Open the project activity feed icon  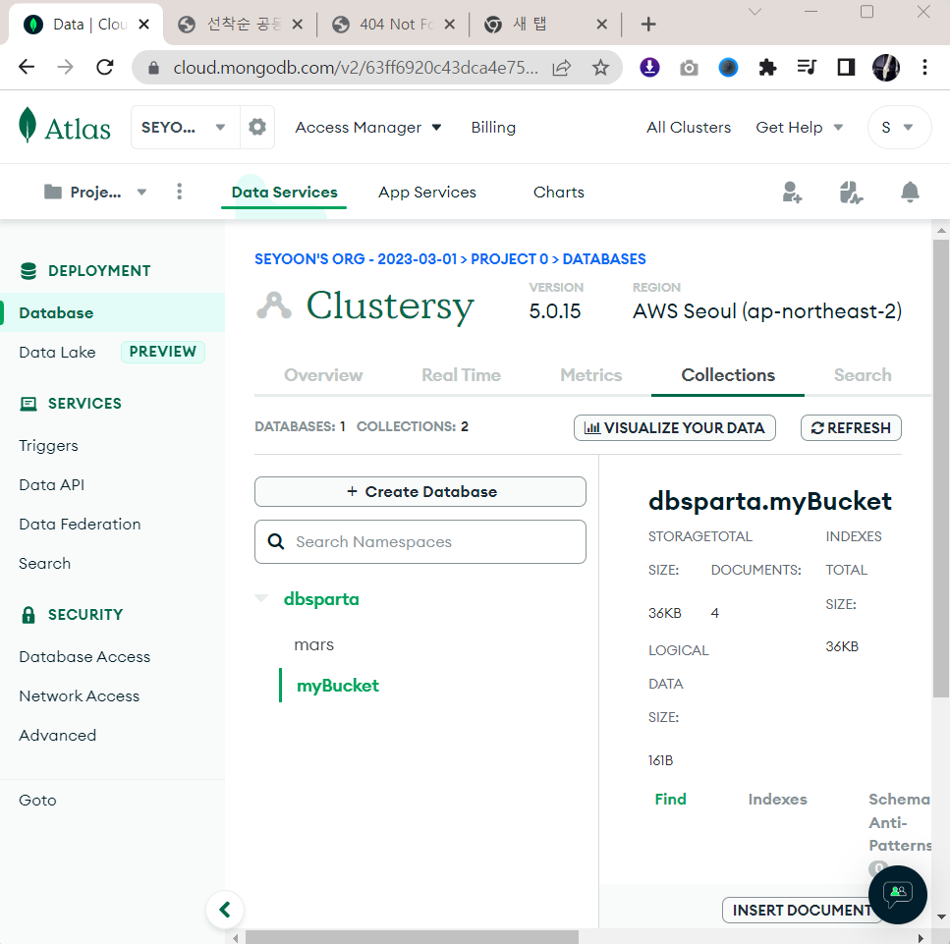point(851,193)
